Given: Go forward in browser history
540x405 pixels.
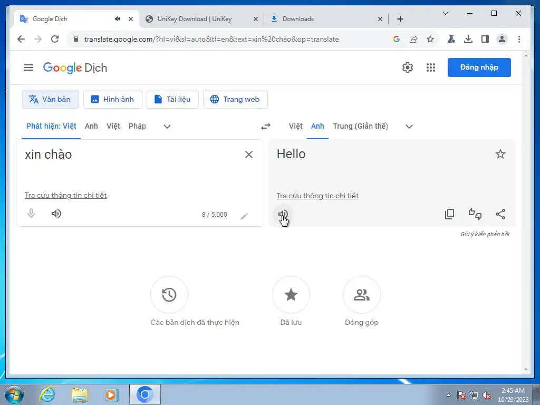Looking at the screenshot, I should point(38,39).
